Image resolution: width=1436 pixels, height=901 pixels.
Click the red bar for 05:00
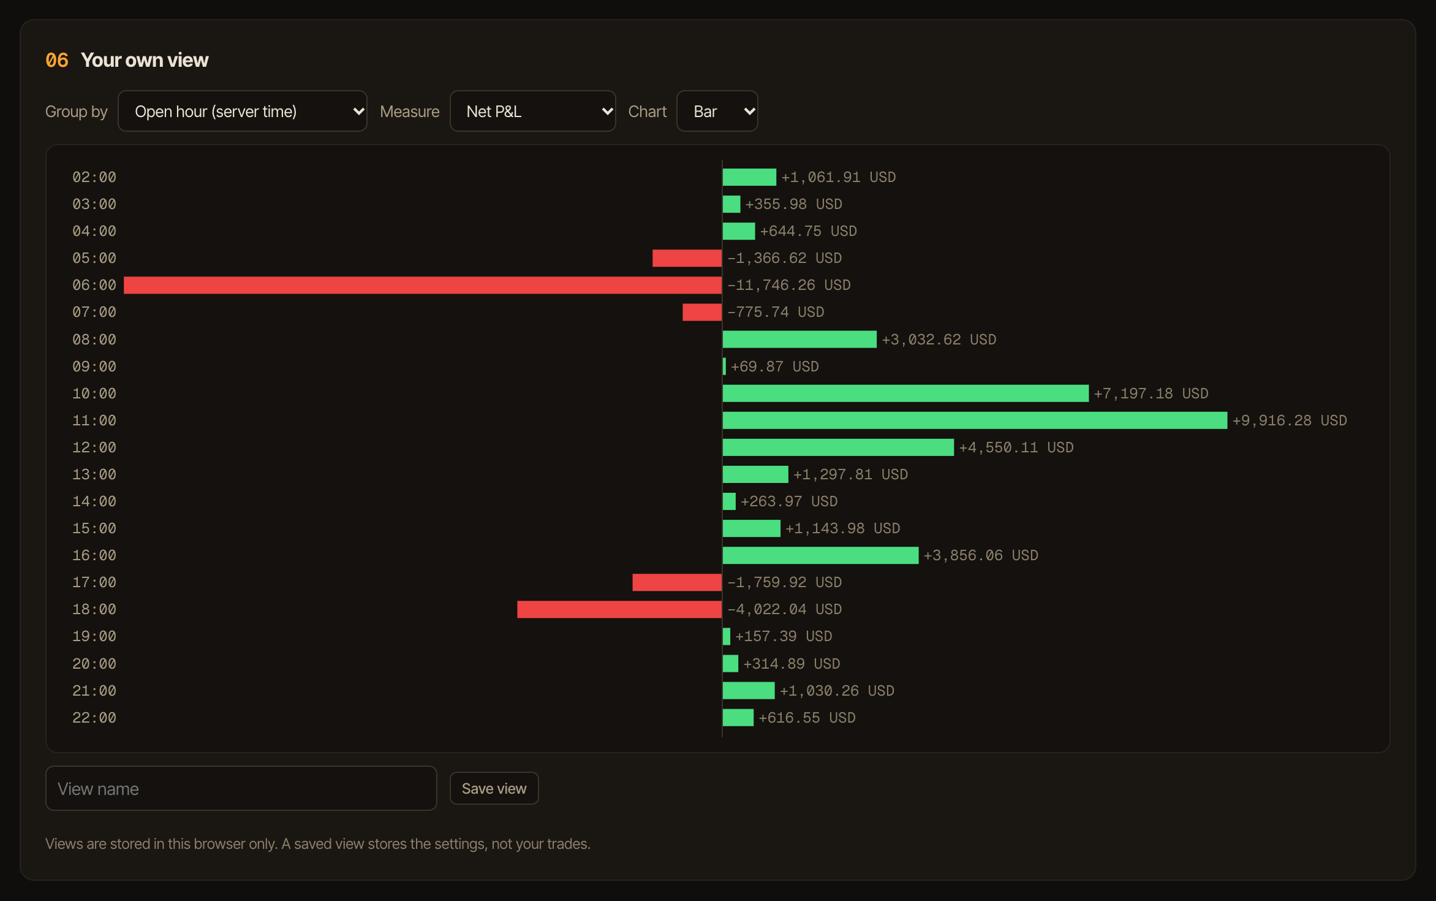pos(687,258)
